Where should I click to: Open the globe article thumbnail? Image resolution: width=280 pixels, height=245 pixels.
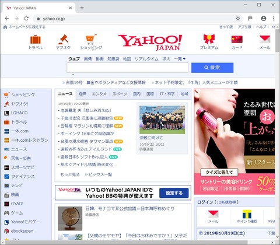click(70, 219)
